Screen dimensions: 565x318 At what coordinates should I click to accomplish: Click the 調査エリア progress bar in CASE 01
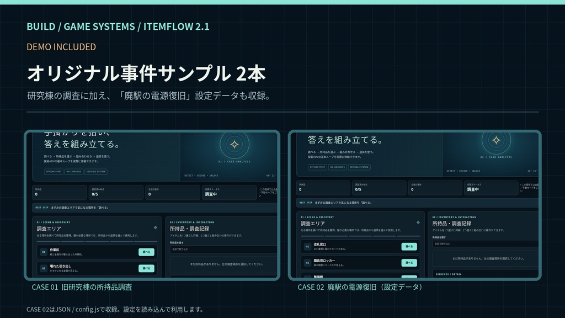97,241
